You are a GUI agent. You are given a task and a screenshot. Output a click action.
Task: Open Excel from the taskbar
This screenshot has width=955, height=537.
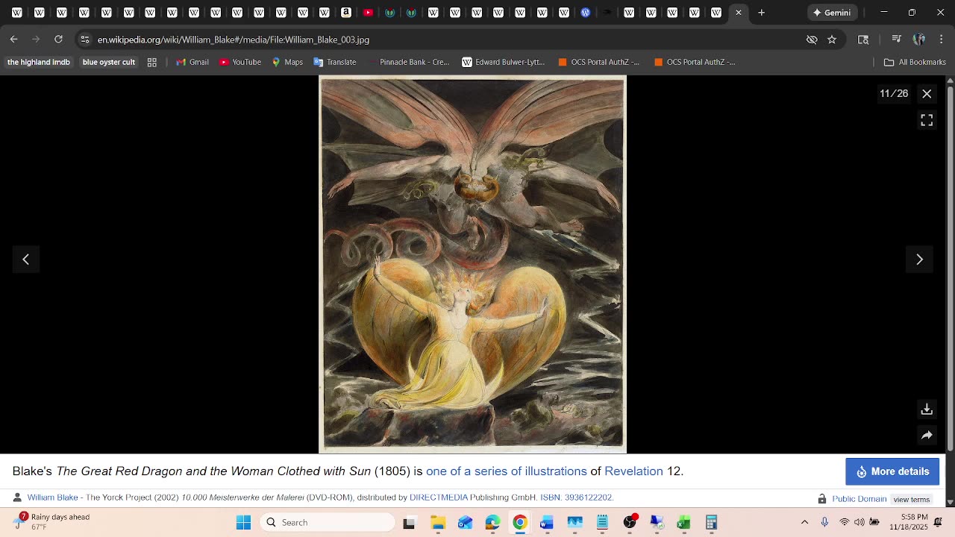click(683, 522)
